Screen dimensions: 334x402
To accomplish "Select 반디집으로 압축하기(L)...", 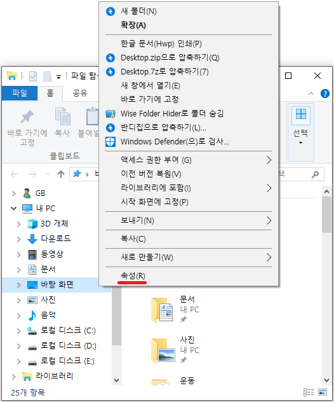I will tap(189, 127).
